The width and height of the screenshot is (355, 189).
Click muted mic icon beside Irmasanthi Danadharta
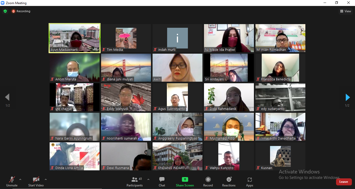coord(258,138)
